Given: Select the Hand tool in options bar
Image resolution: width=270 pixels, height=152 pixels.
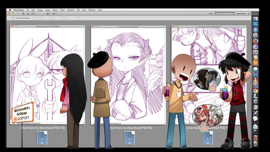Looking at the screenshot, I should click(10, 18).
